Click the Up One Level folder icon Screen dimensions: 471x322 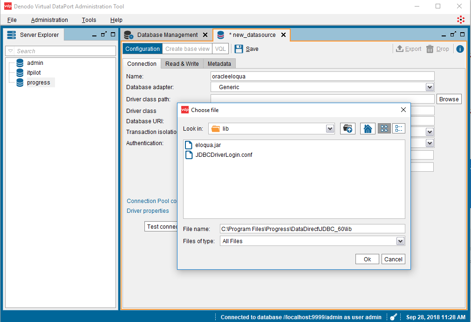pyautogui.click(x=348, y=128)
